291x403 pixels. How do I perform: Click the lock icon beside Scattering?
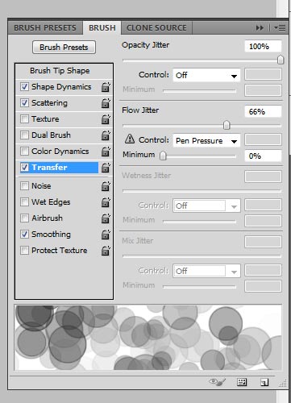tap(106, 103)
